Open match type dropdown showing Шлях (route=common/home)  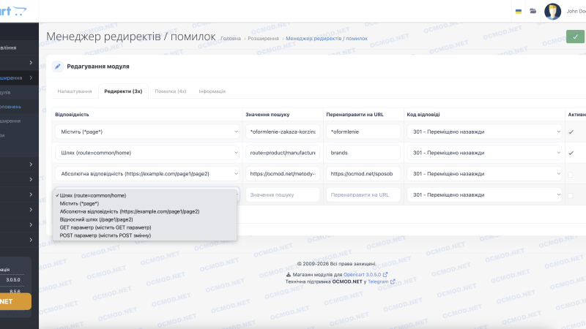tap(147, 153)
